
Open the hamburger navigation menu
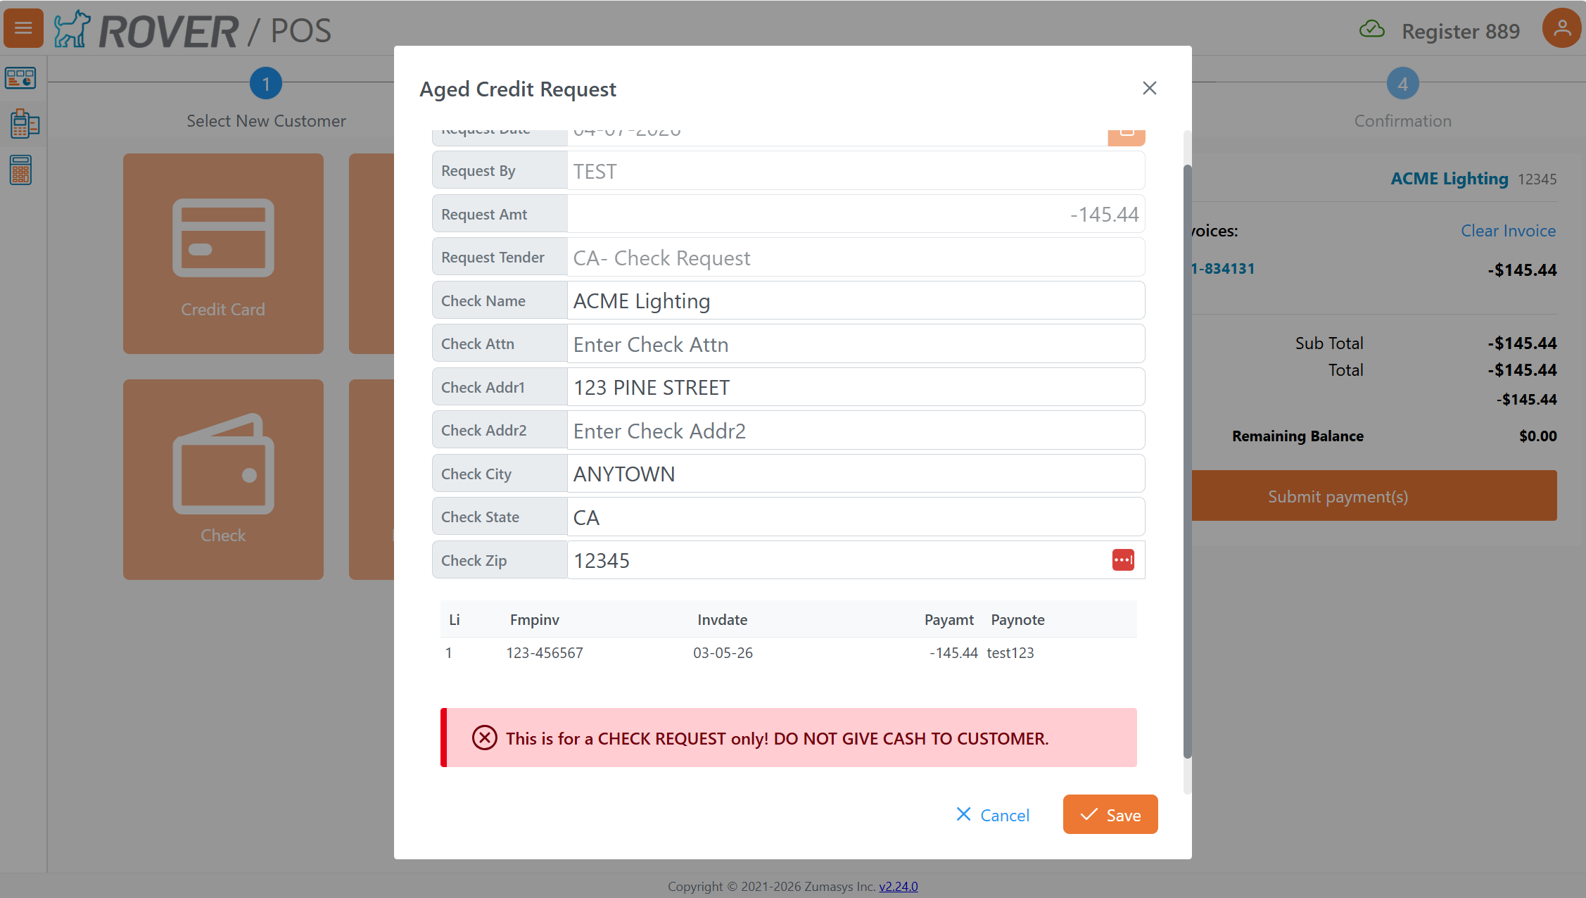23,28
